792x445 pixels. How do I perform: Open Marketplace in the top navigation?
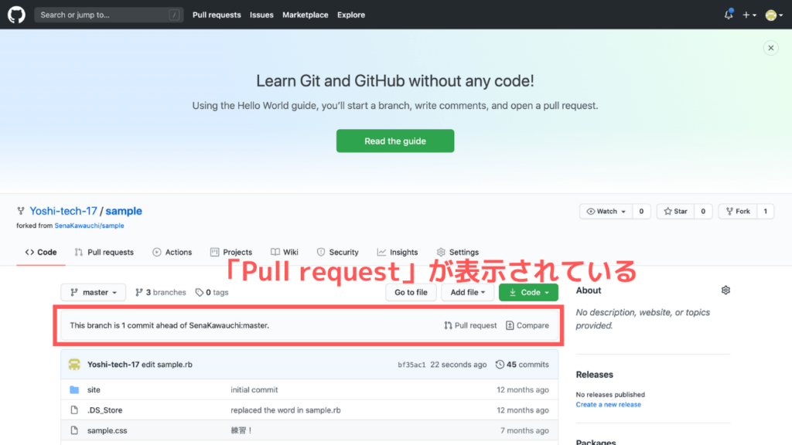tap(305, 14)
